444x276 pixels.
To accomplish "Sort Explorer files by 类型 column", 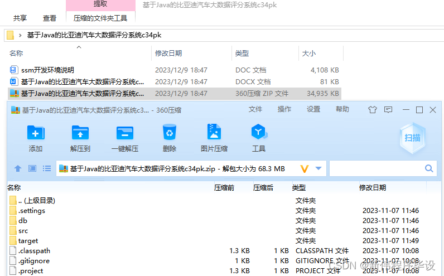I will (242, 53).
